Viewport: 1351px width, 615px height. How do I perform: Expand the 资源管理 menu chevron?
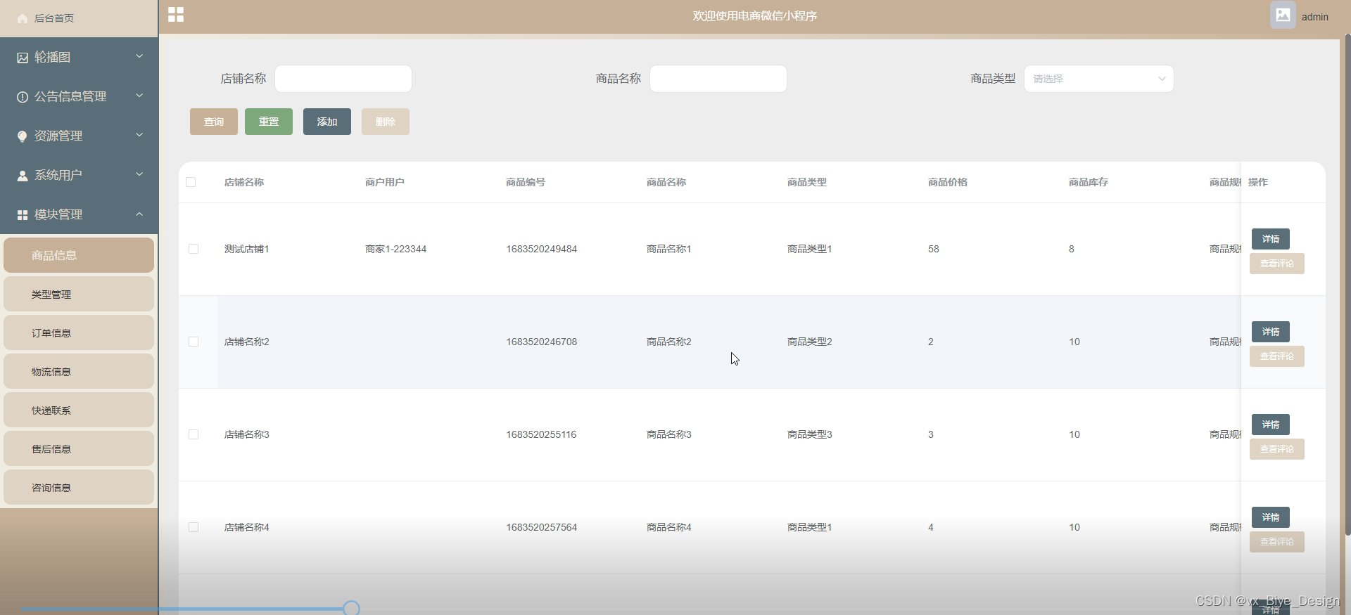[x=139, y=135]
